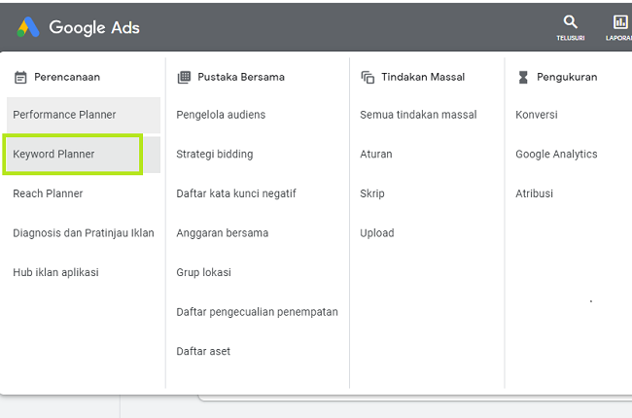632x418 pixels.
Task: Go to Semua tindakan massal
Action: point(418,115)
